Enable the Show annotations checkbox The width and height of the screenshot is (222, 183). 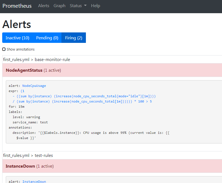(x=4, y=49)
